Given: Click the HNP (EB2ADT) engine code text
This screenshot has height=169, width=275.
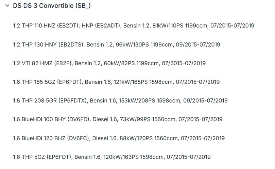Looking at the screenshot, I should pos(101,26).
